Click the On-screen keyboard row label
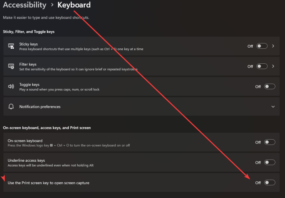The height and width of the screenshot is (198, 285). 25,141
